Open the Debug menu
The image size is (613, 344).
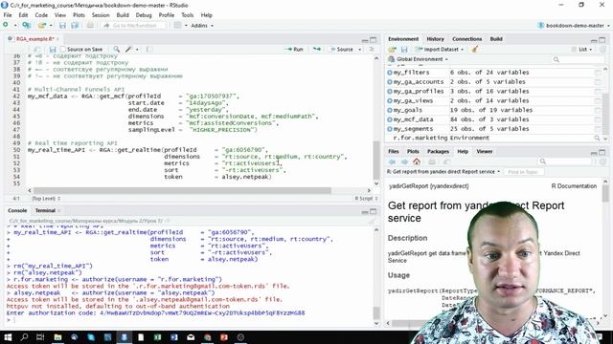coord(144,15)
